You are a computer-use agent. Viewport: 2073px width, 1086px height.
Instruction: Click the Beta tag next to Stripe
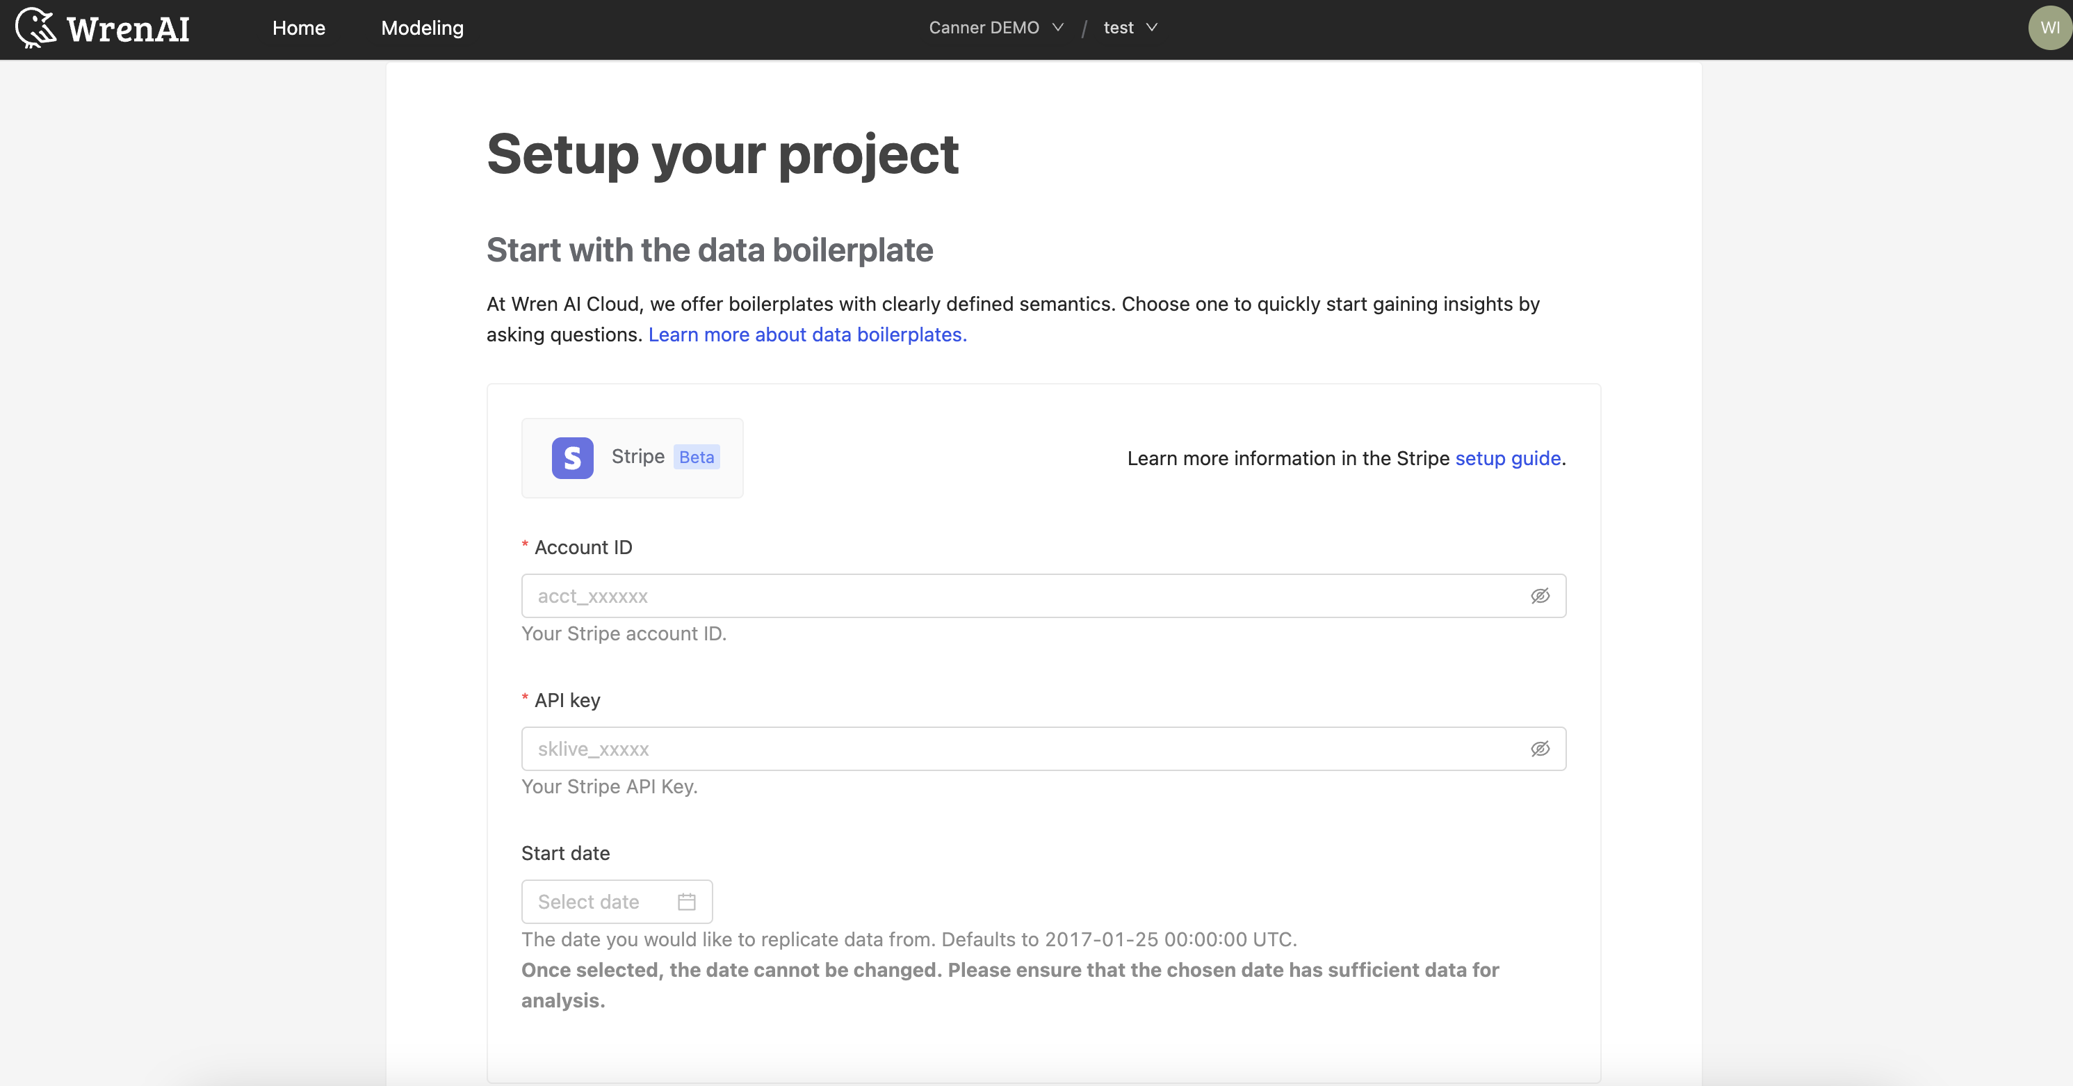pos(696,457)
